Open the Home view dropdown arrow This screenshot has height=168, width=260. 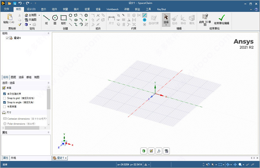tap(39, 15)
